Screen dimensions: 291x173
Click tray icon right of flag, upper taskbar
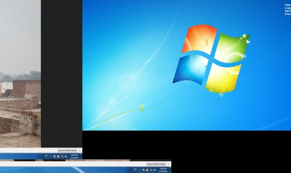click(58, 156)
